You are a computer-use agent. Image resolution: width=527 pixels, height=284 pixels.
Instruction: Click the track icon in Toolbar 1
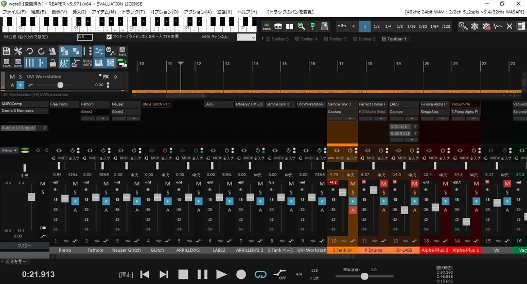(267, 26)
